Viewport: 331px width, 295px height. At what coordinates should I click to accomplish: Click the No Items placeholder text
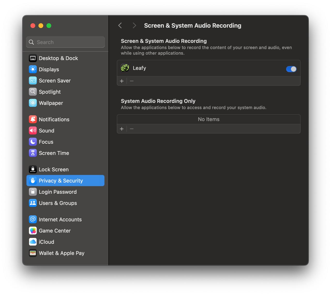click(209, 119)
